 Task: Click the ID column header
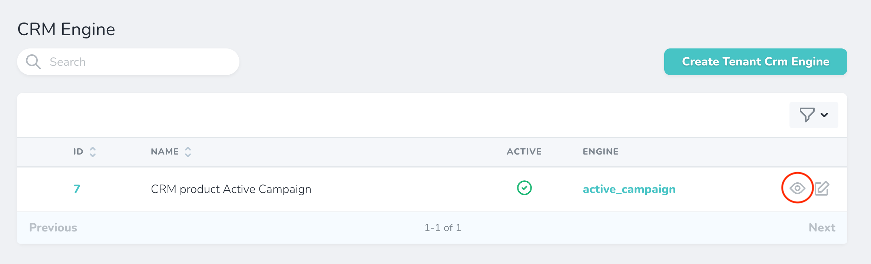tap(78, 152)
